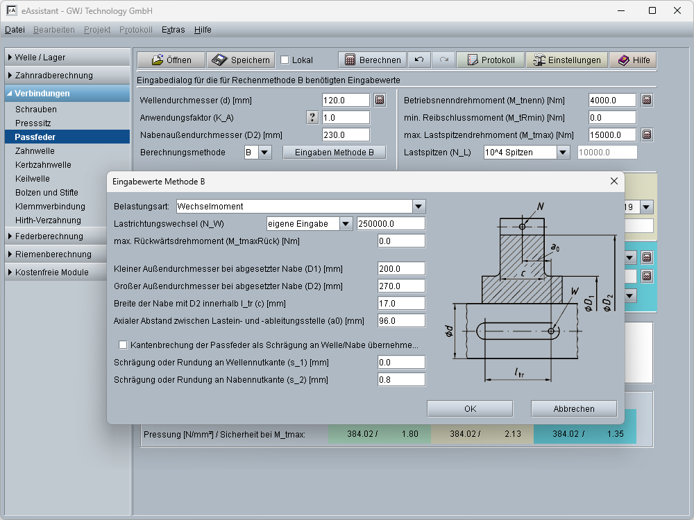Viewport: 694px width, 520px height.
Task: Click the Berechnen calculator button
Action: (x=372, y=60)
